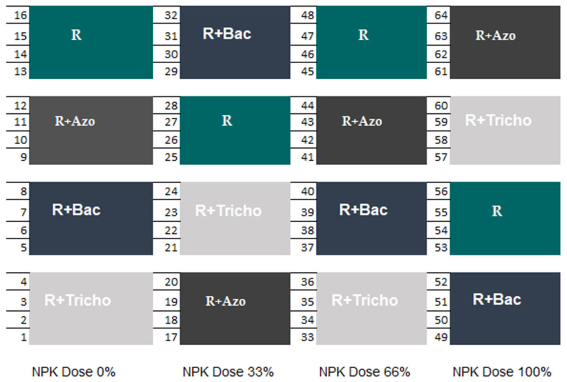The width and height of the screenshot is (567, 382).
Task: Select the "NPK Dose 66%" label
Action: click(x=365, y=372)
